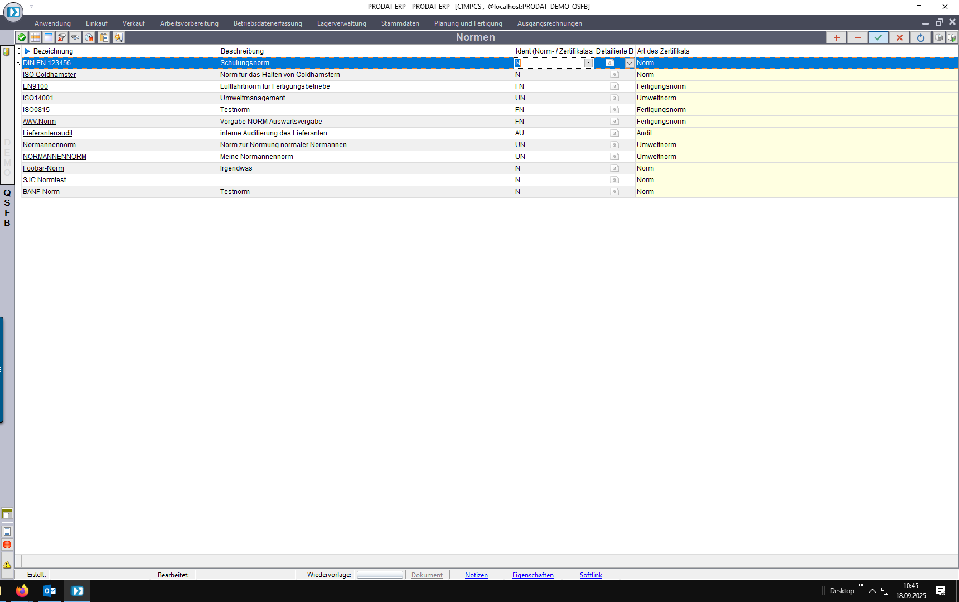Click the magic wand wizard icon
This screenshot has height=602, width=959.
click(118, 37)
